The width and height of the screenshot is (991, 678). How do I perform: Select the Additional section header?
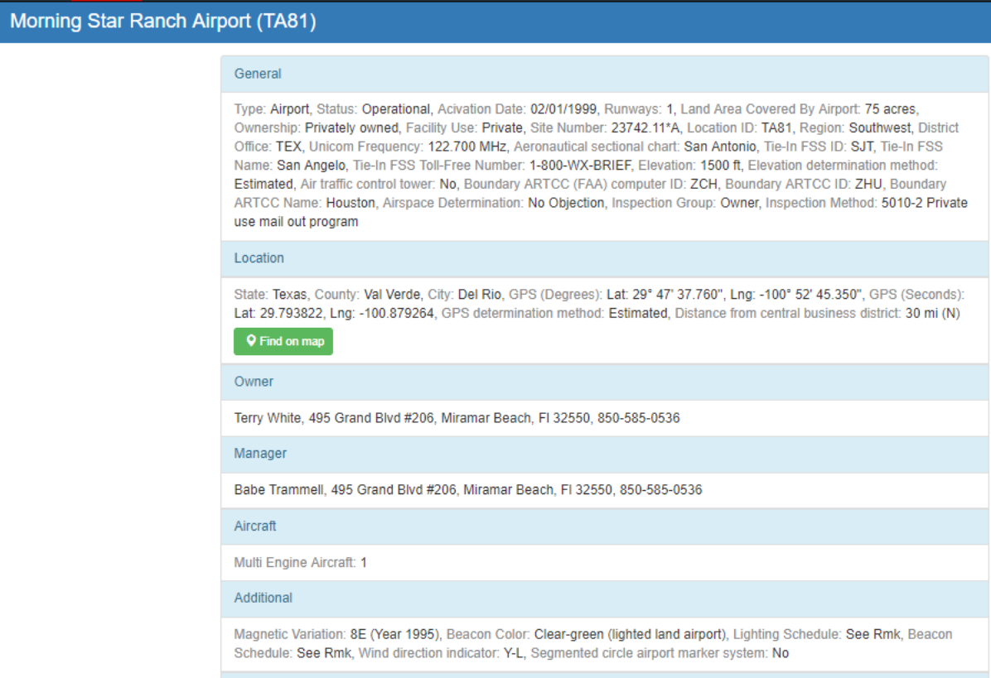click(x=605, y=599)
